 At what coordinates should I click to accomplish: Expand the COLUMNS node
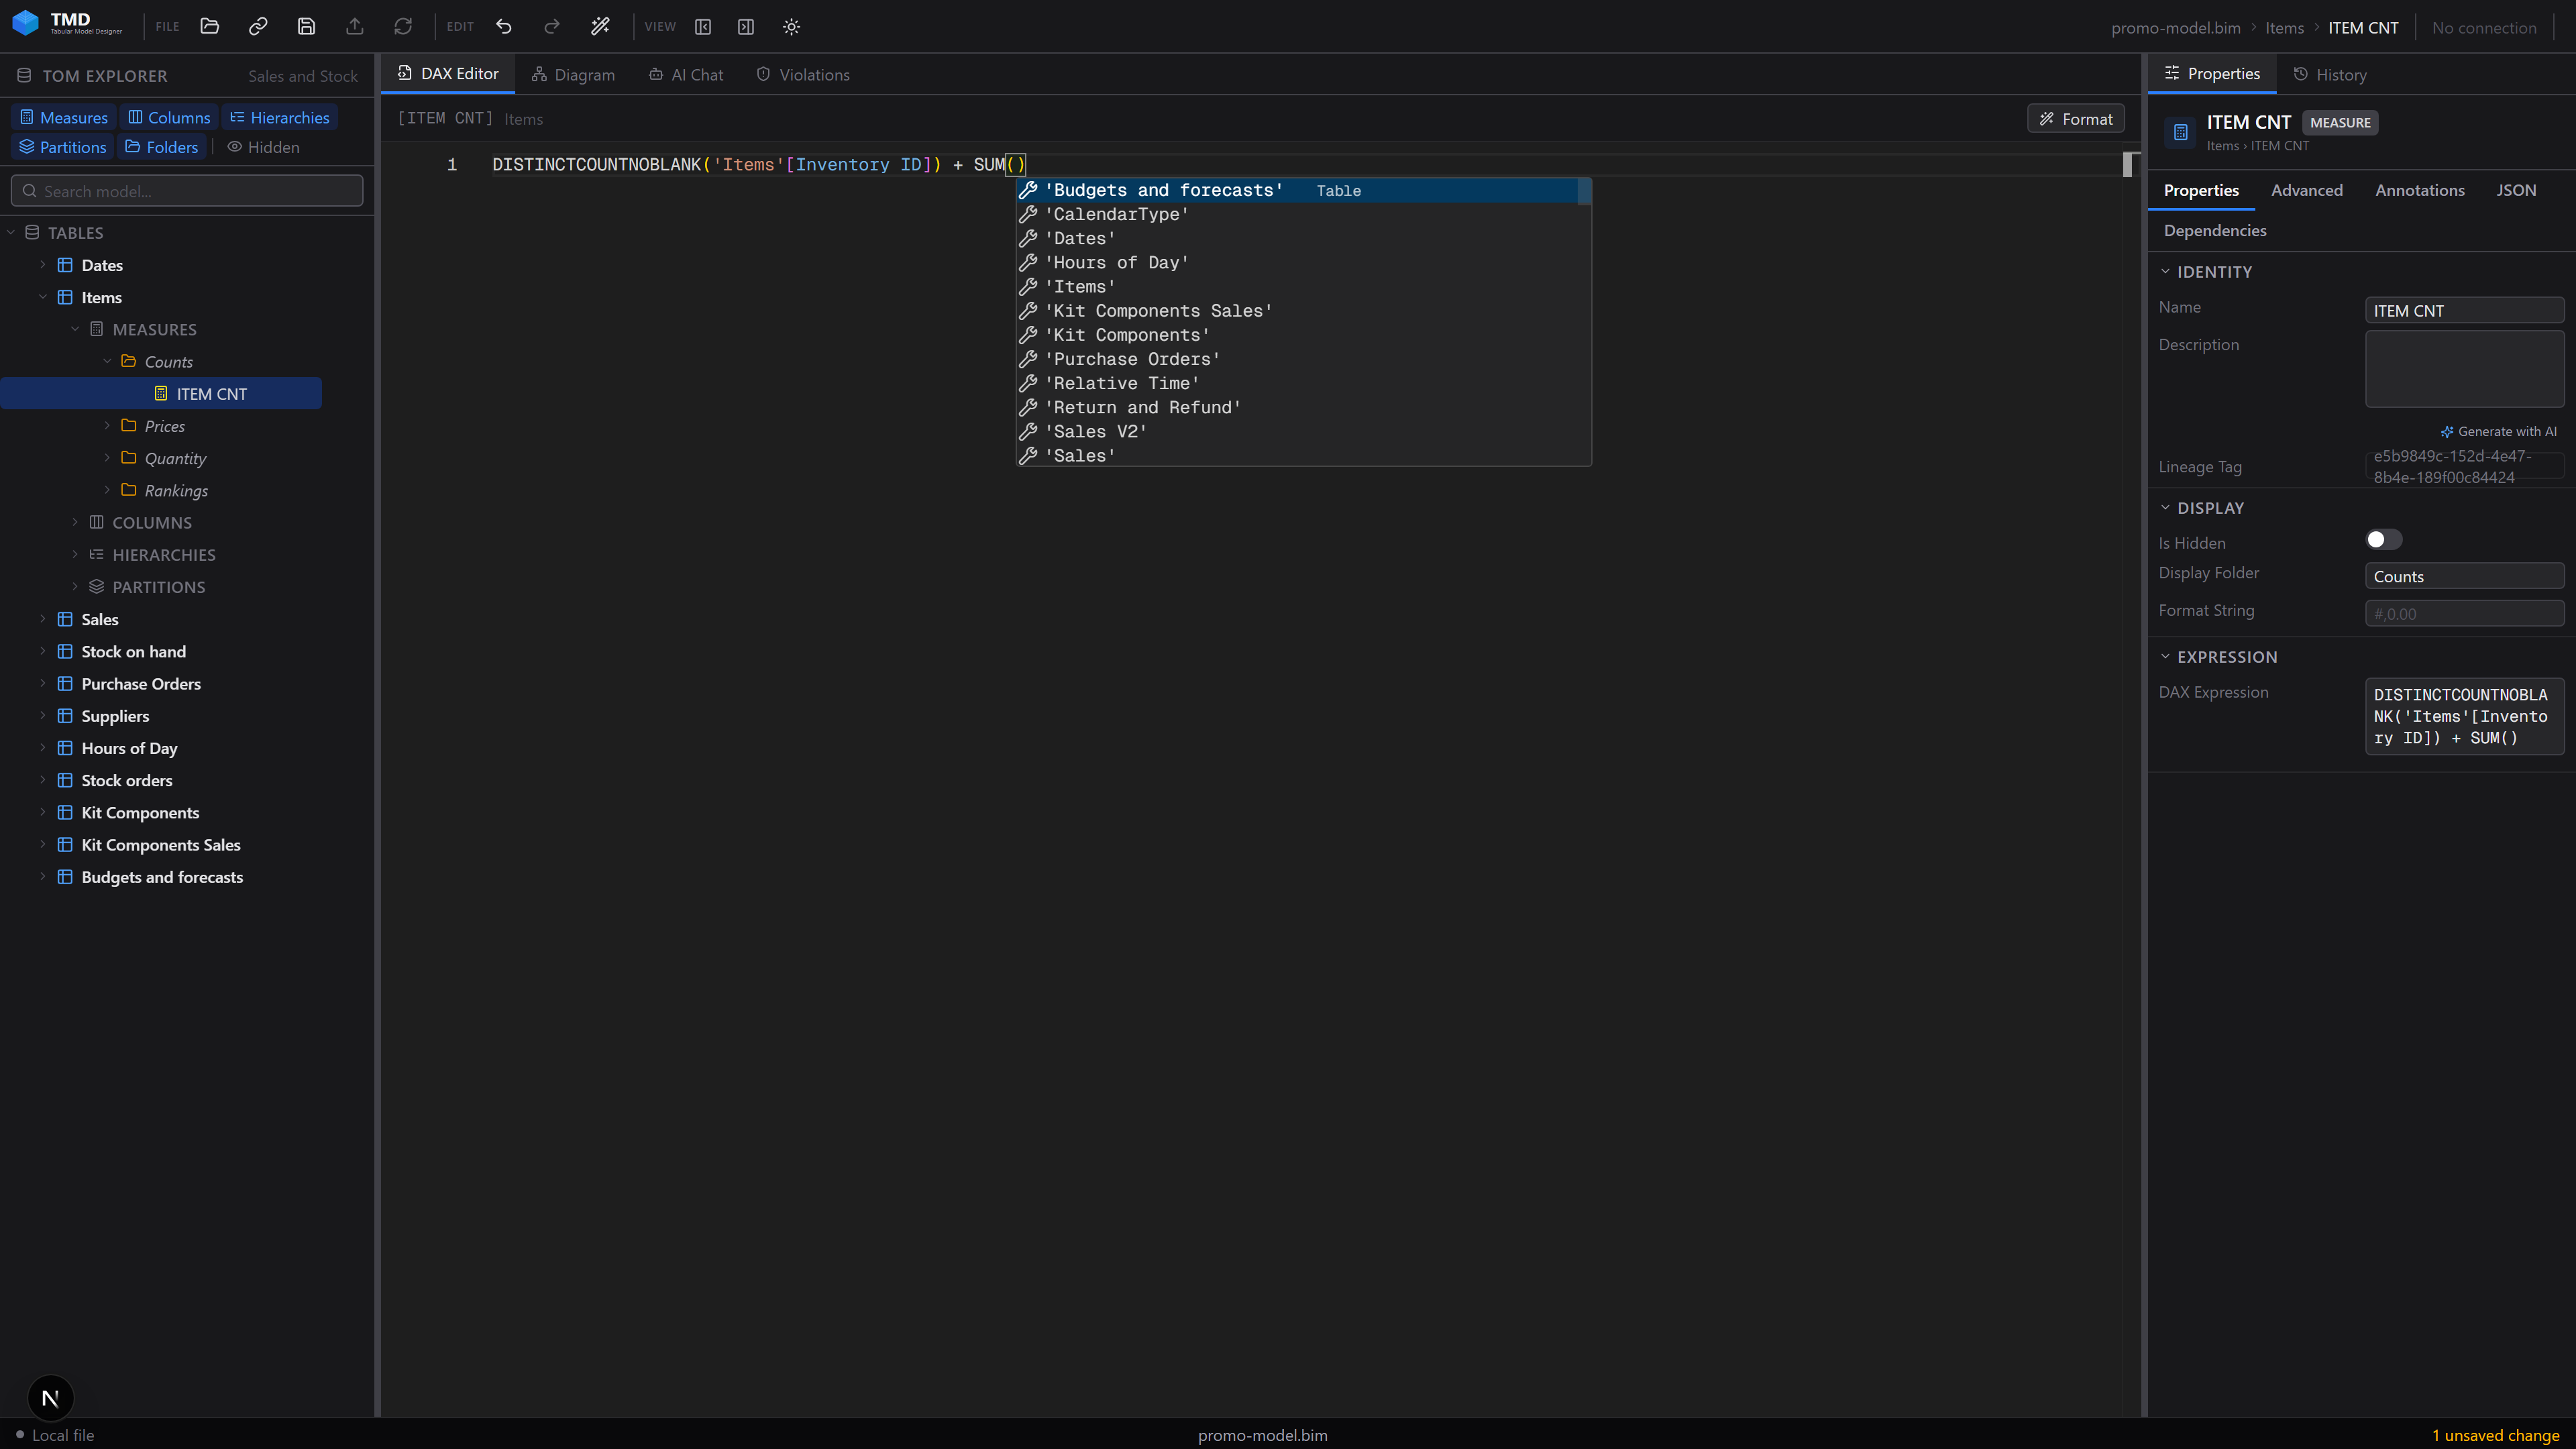coord(75,522)
